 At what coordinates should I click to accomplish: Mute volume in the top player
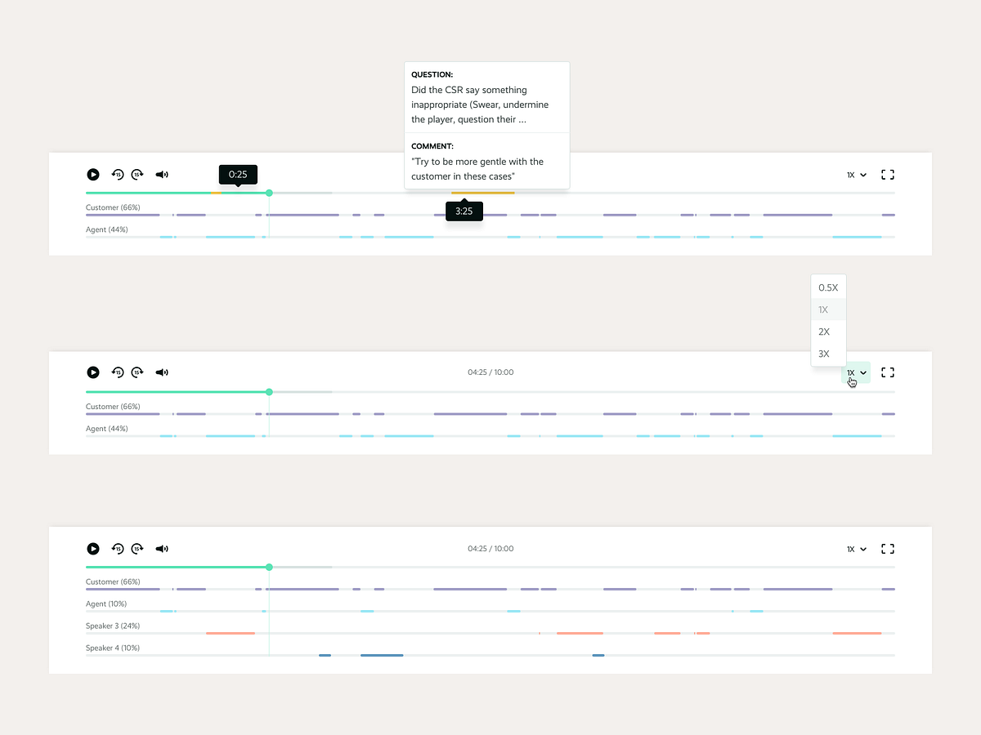click(162, 175)
